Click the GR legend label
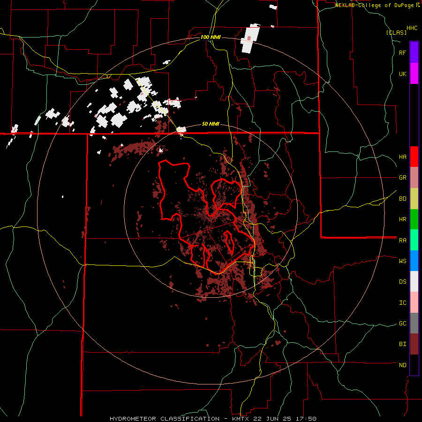The image size is (422, 422). [403, 178]
